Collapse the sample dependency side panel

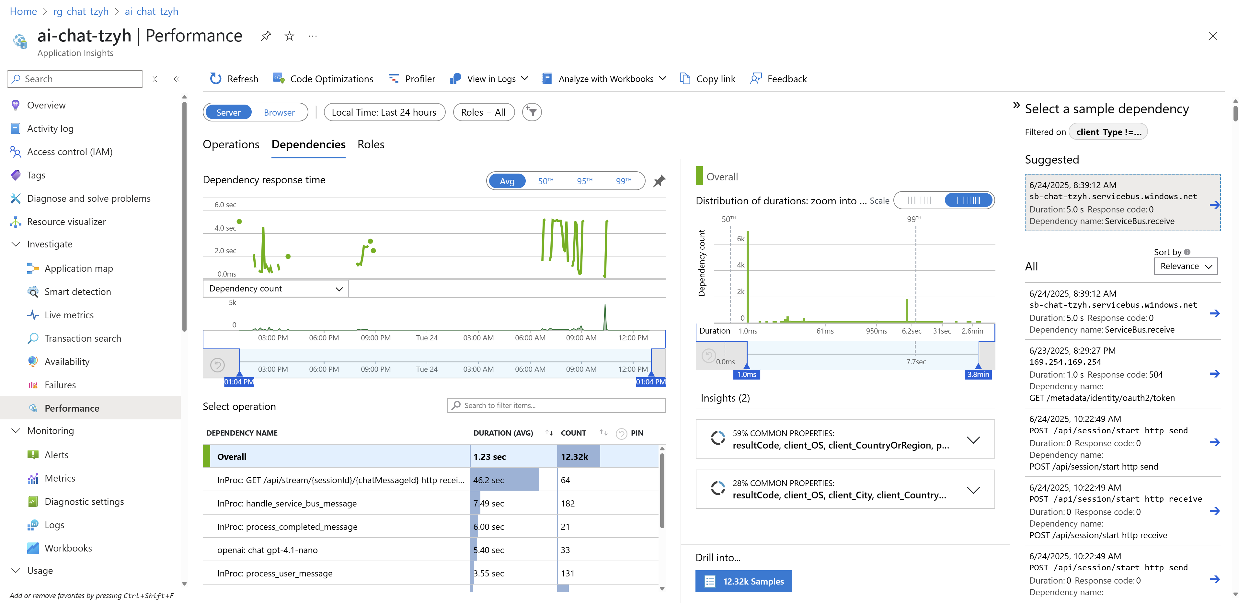[1016, 105]
